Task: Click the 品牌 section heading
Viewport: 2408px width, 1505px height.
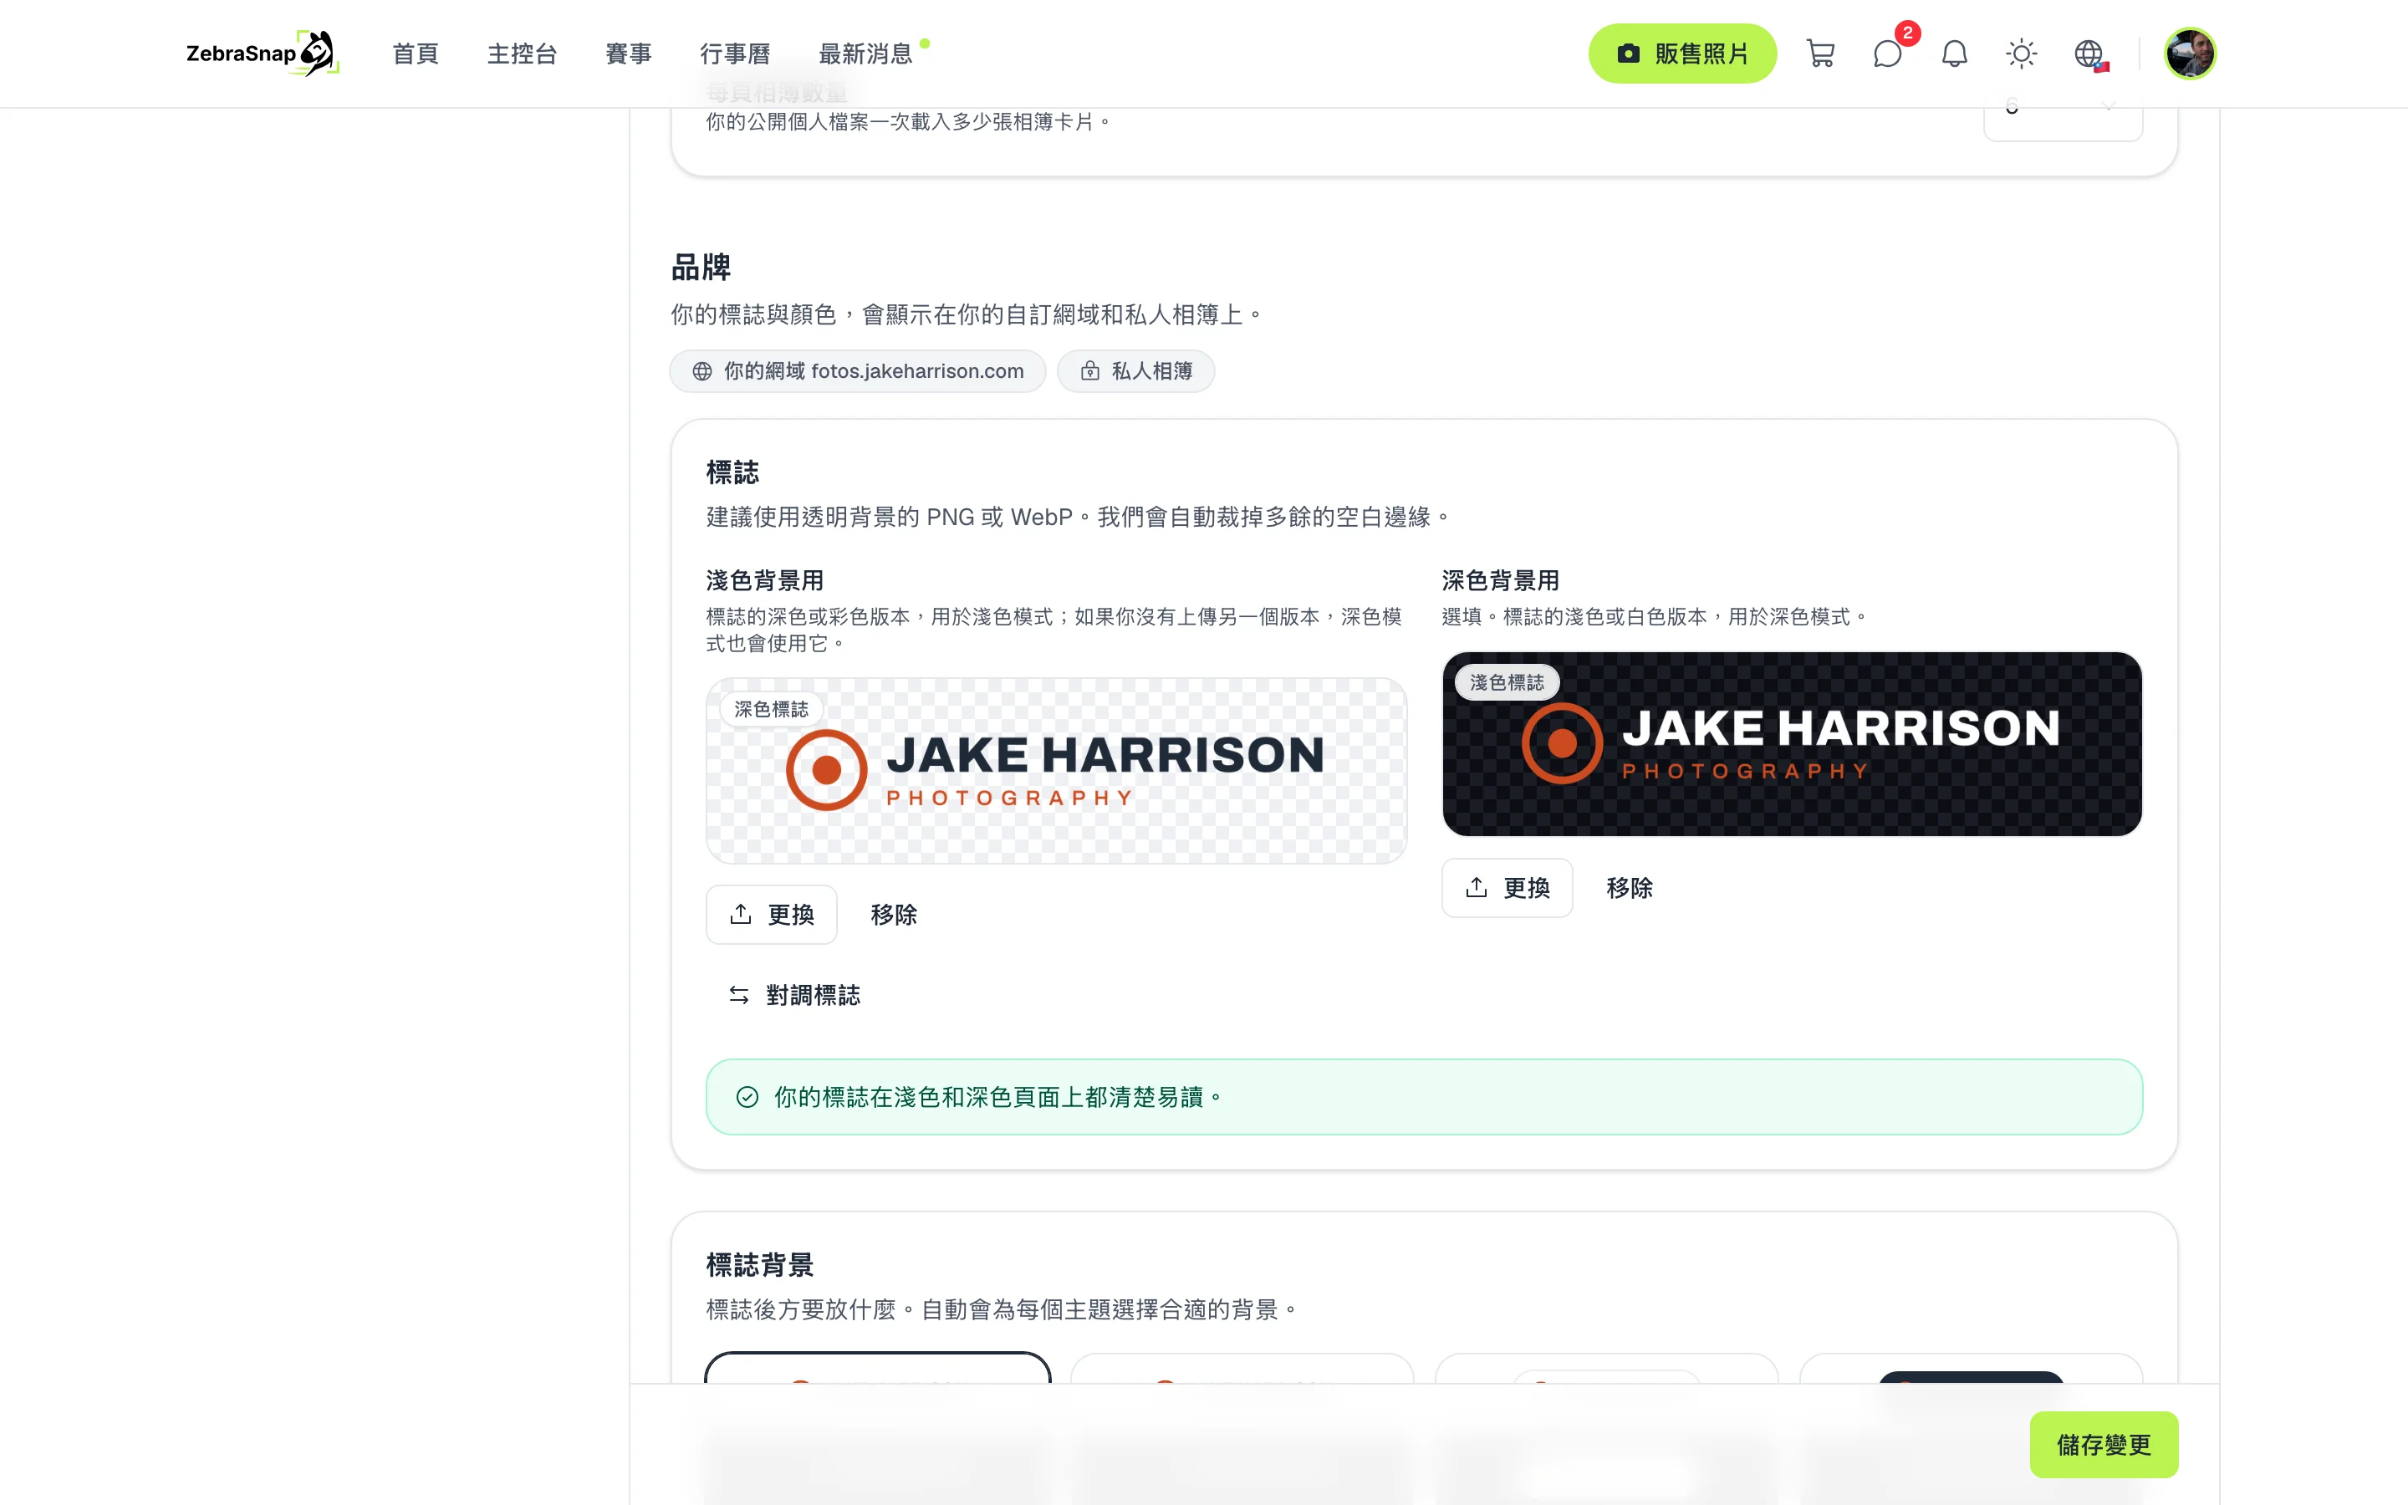Action: (701, 267)
